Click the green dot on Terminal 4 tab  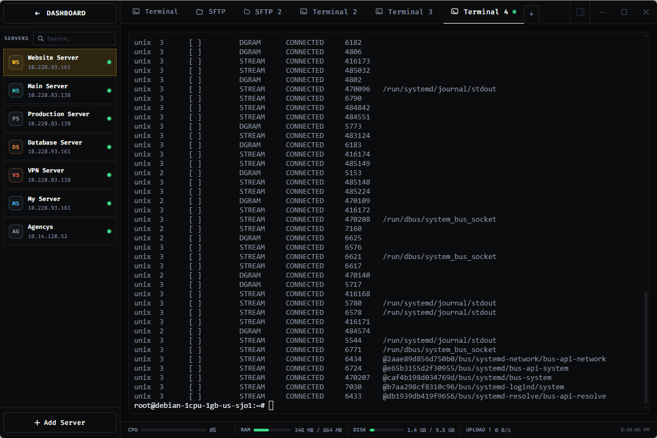pos(514,11)
